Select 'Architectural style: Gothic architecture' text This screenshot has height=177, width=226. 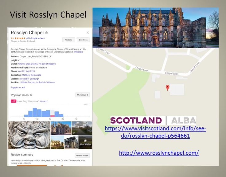(x=29, y=67)
